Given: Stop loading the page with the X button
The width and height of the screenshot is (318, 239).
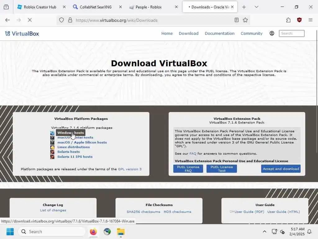Looking at the screenshot, I should (30, 20).
